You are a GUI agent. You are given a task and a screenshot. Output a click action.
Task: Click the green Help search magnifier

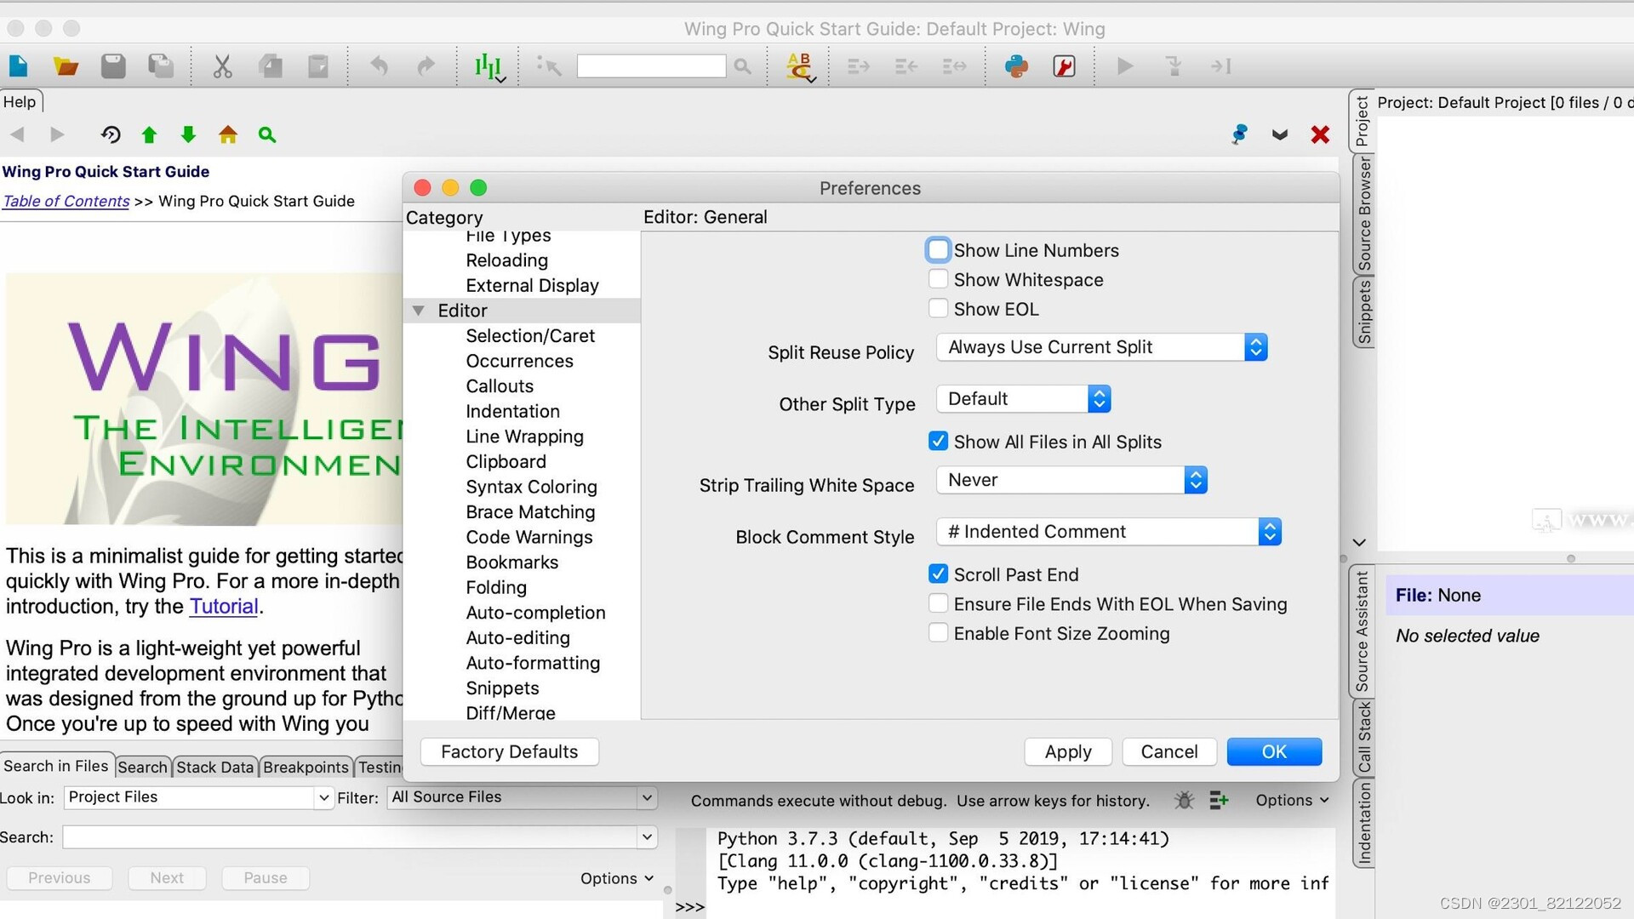(x=267, y=134)
